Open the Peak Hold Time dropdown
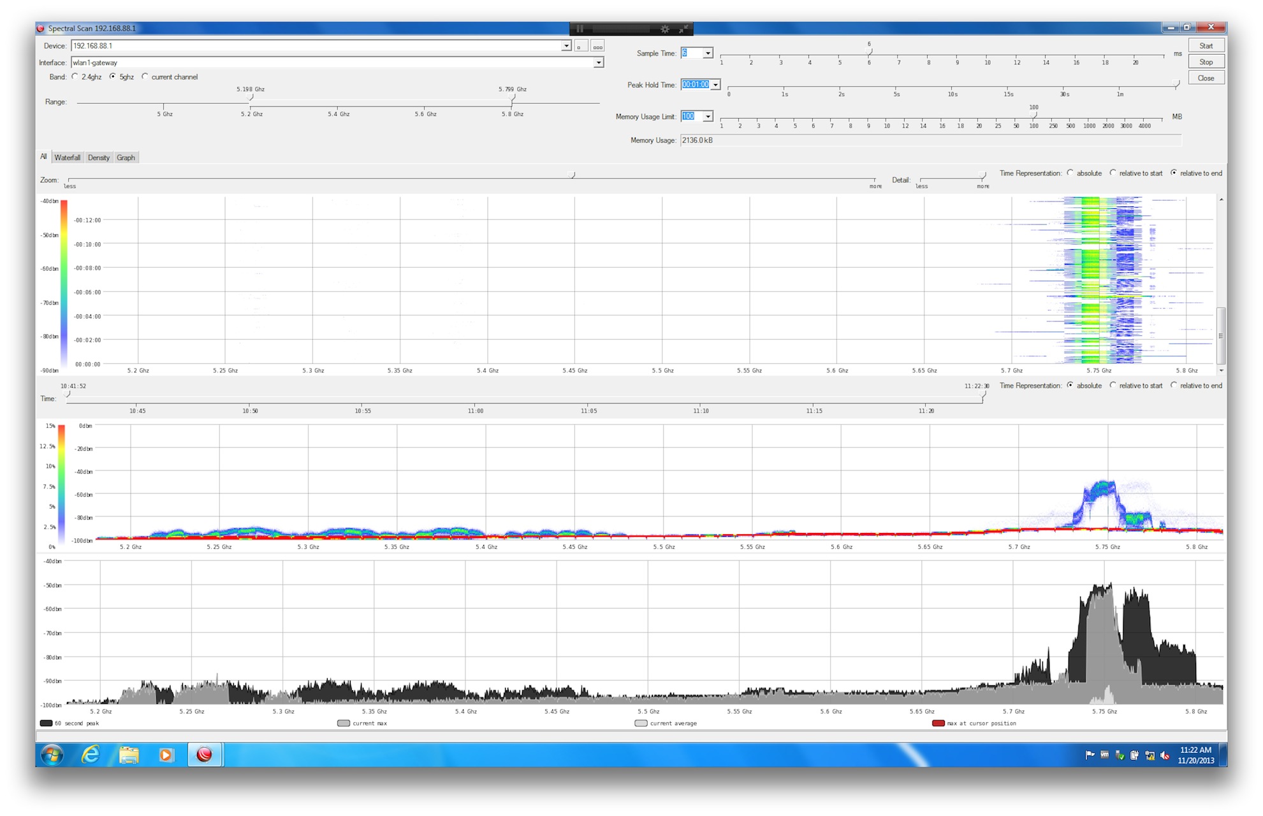 (x=715, y=85)
